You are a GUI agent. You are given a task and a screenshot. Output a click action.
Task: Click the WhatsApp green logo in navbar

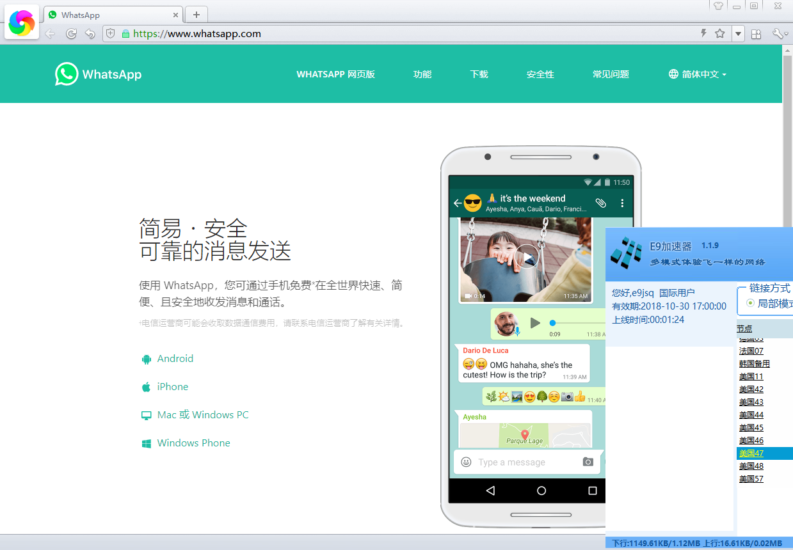[67, 74]
